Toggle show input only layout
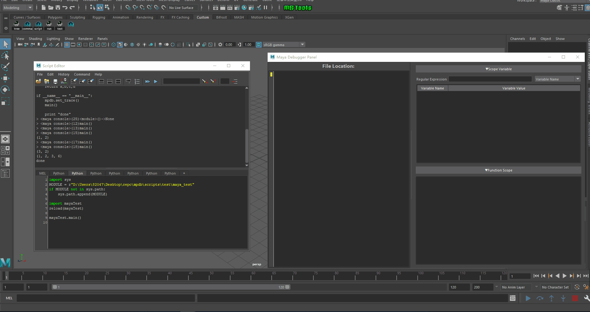Viewport: 590px width, 312px height. tap(110, 81)
